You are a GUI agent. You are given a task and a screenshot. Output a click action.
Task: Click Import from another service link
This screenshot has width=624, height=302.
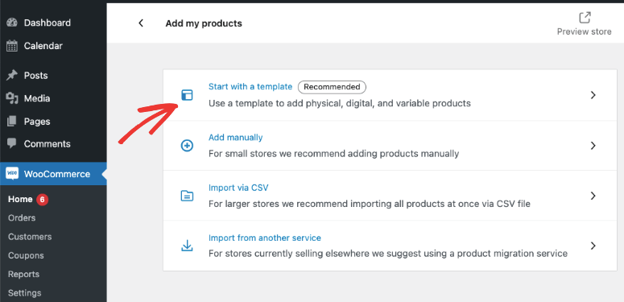pos(265,238)
